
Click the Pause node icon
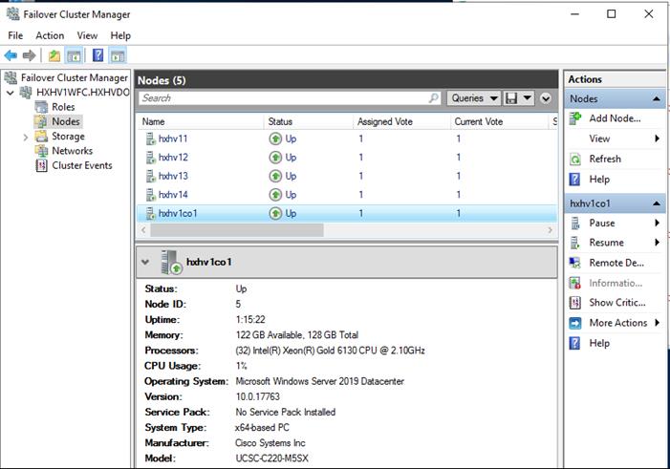click(575, 223)
